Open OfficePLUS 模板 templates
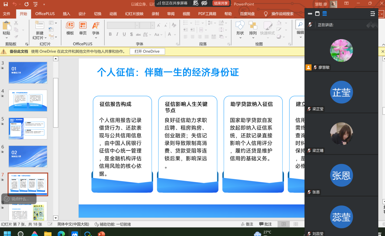The width and height of the screenshot is (385, 236). click(70, 28)
